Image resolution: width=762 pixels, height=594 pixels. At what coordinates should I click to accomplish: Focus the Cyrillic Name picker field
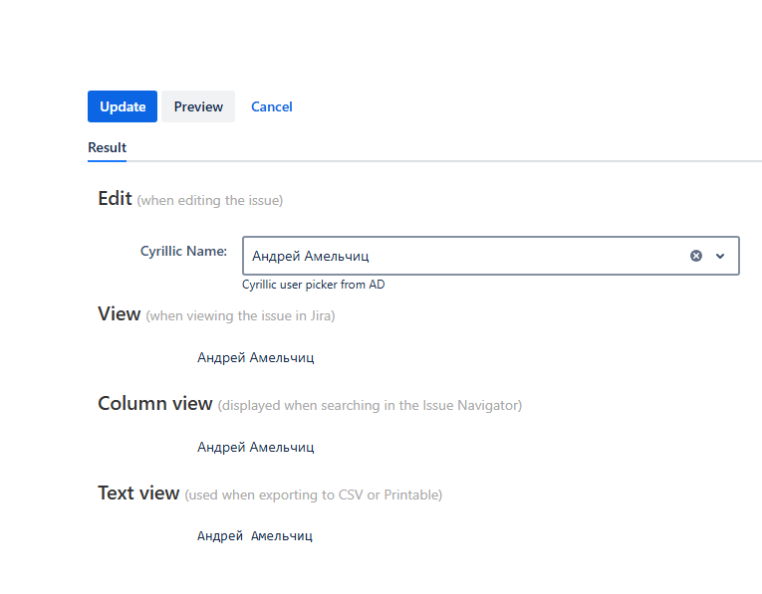[x=458, y=256]
